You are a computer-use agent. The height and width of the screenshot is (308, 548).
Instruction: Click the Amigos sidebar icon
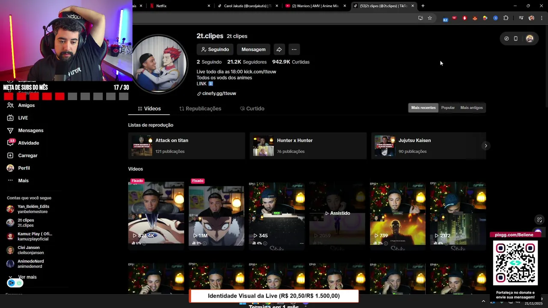pyautogui.click(x=10, y=105)
